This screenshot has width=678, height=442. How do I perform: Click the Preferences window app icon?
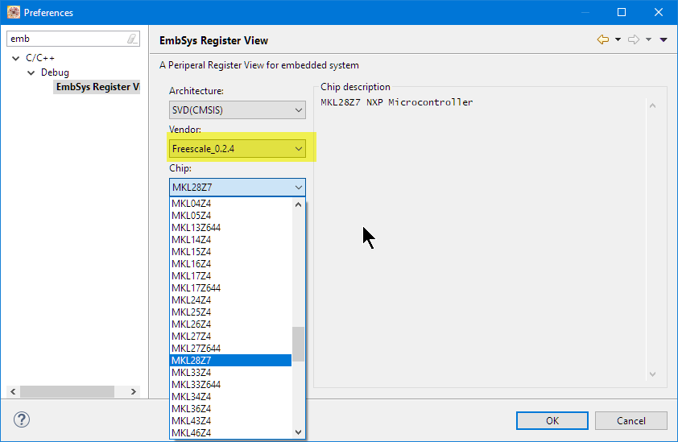[x=13, y=12]
